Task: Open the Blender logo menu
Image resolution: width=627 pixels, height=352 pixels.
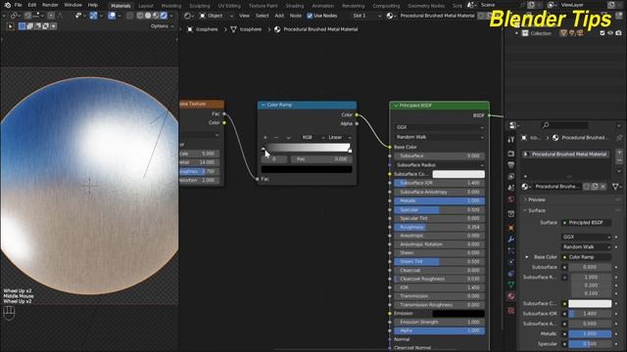Action: tap(7, 5)
